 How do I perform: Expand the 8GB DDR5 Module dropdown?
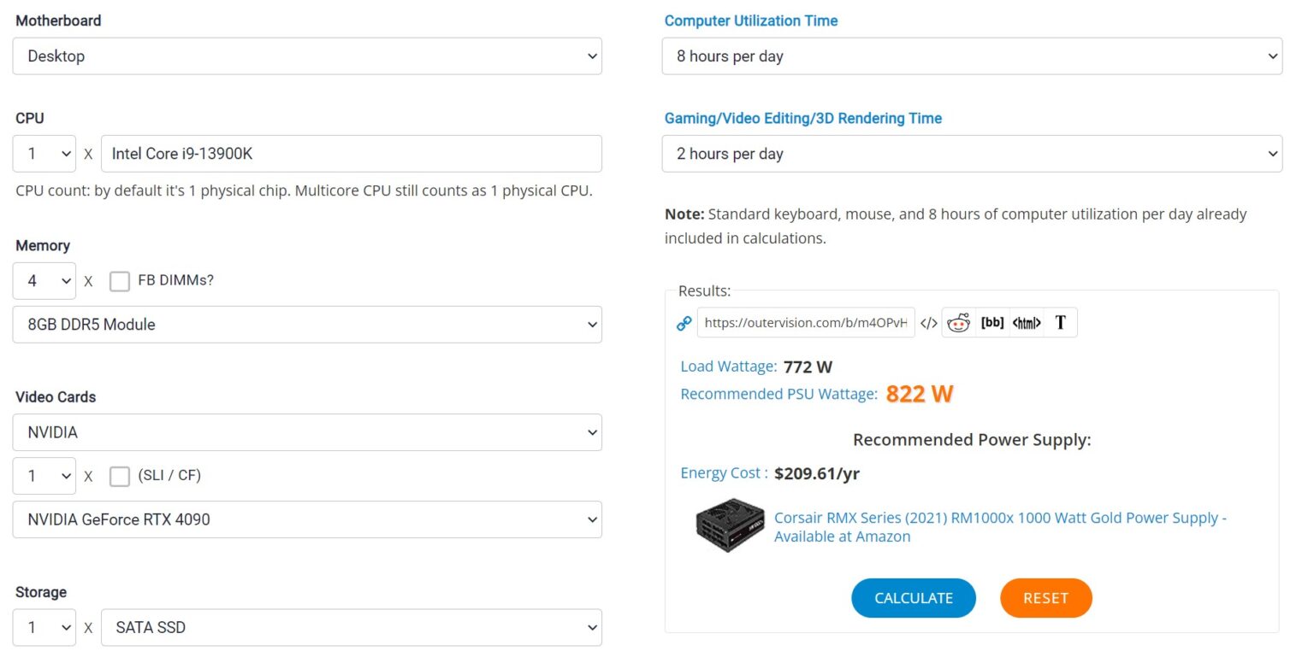307,325
